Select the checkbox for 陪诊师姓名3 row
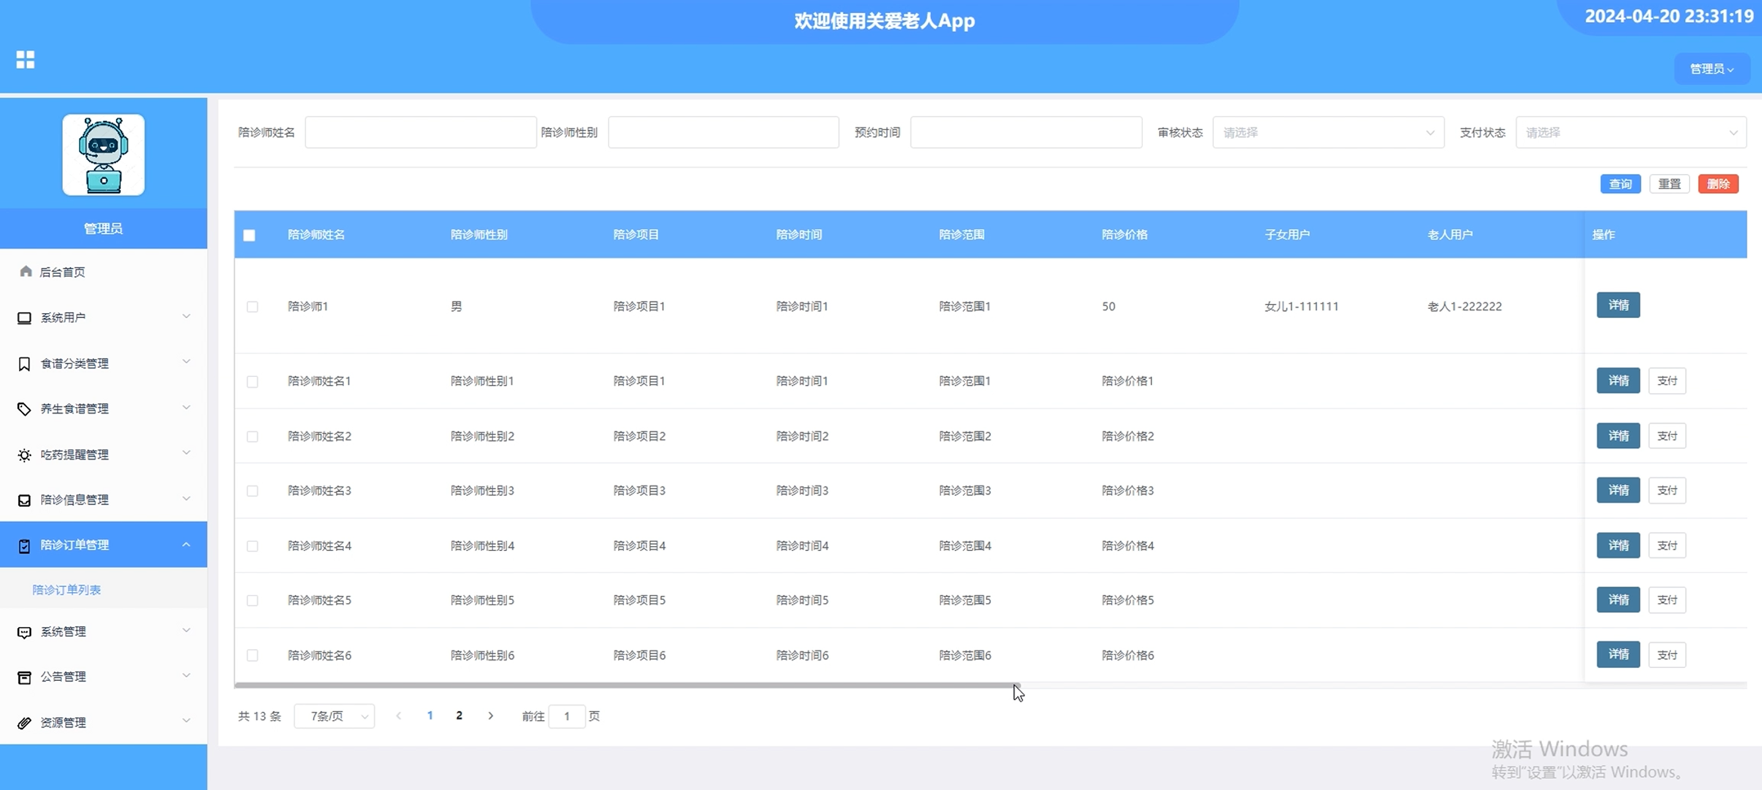Viewport: 1762px width, 790px height. (253, 491)
